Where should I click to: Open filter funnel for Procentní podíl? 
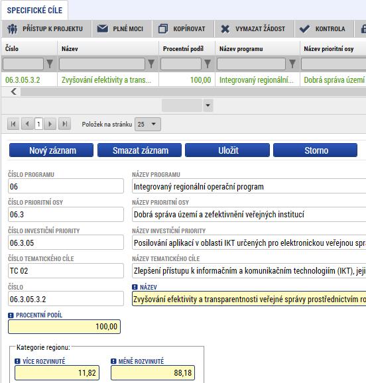tap(208, 64)
